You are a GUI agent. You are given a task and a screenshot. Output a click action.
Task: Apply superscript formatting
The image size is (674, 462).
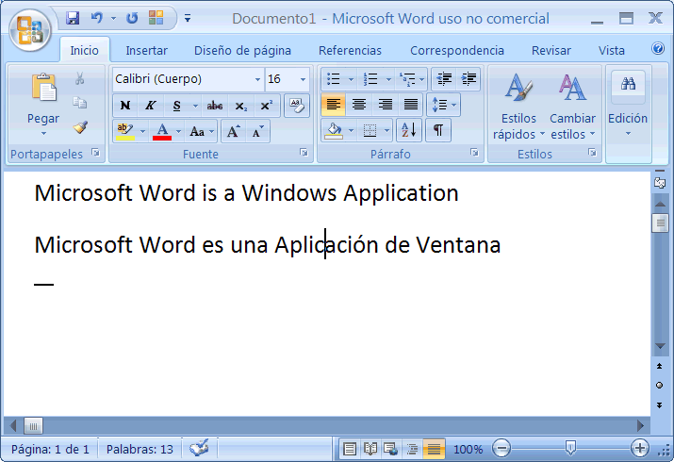(x=267, y=106)
